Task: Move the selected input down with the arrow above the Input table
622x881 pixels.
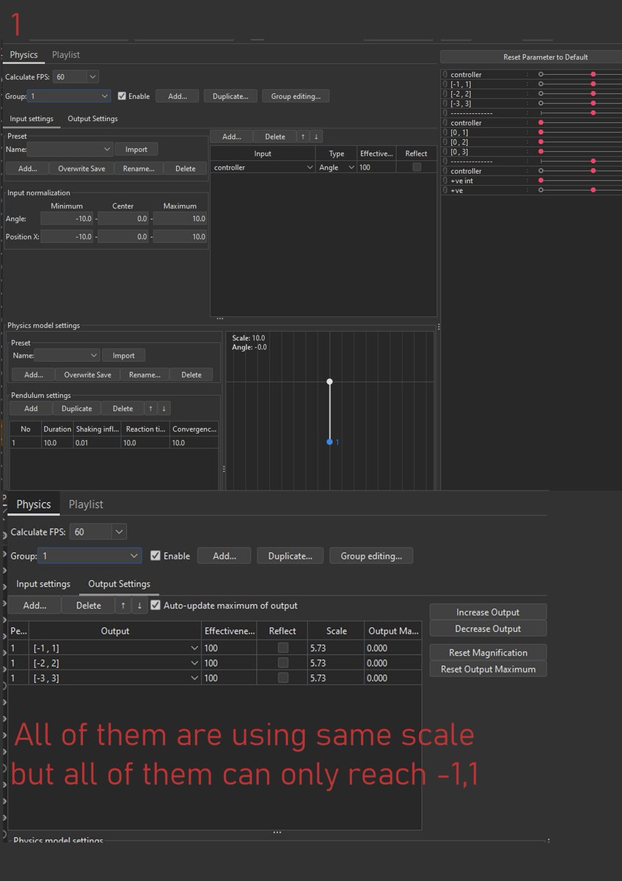Action: (x=316, y=137)
